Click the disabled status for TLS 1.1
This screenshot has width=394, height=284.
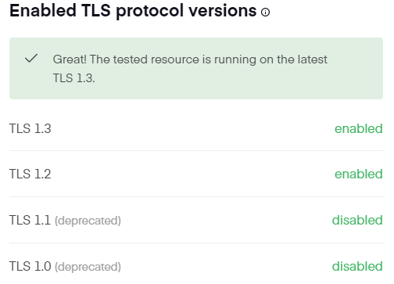pyautogui.click(x=357, y=220)
